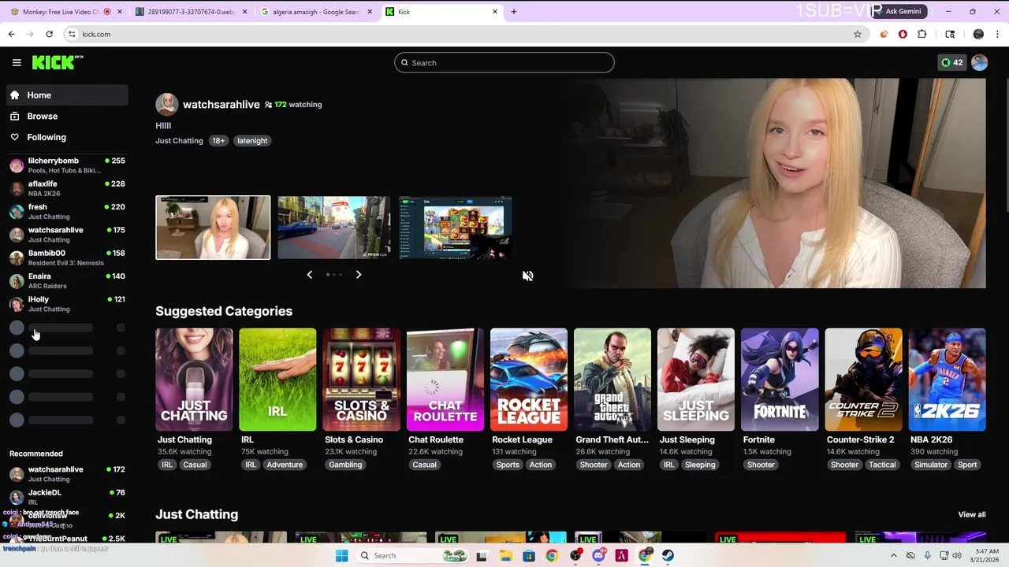Open the Kicks balance showing 42
The width and height of the screenshot is (1009, 567).
click(x=951, y=63)
